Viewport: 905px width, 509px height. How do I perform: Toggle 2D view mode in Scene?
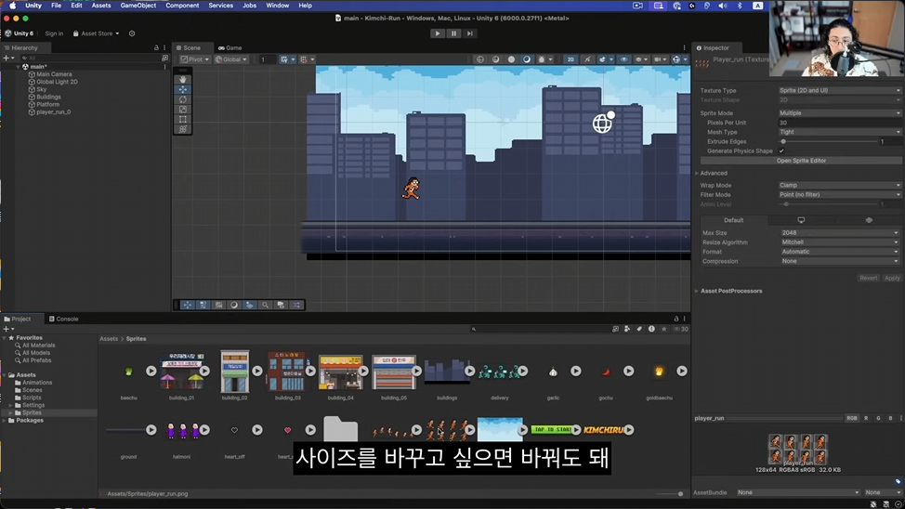click(571, 59)
